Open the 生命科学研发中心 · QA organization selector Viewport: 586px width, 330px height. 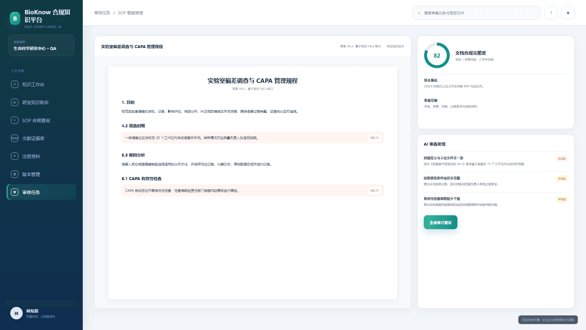point(41,45)
